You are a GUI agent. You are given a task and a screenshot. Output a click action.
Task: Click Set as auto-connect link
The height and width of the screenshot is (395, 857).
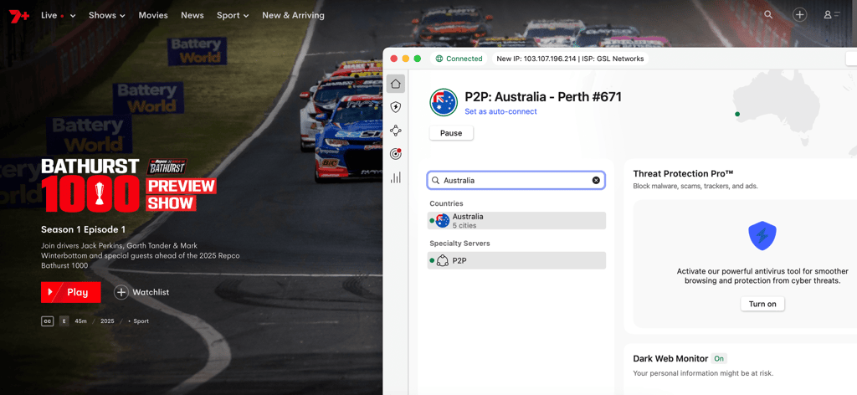(500, 111)
